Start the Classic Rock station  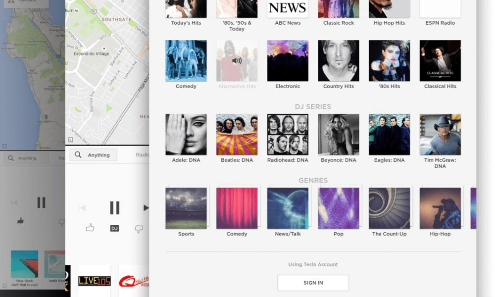point(339,13)
